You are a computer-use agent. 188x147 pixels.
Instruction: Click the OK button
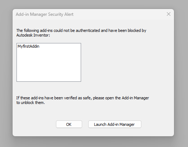point(69,124)
